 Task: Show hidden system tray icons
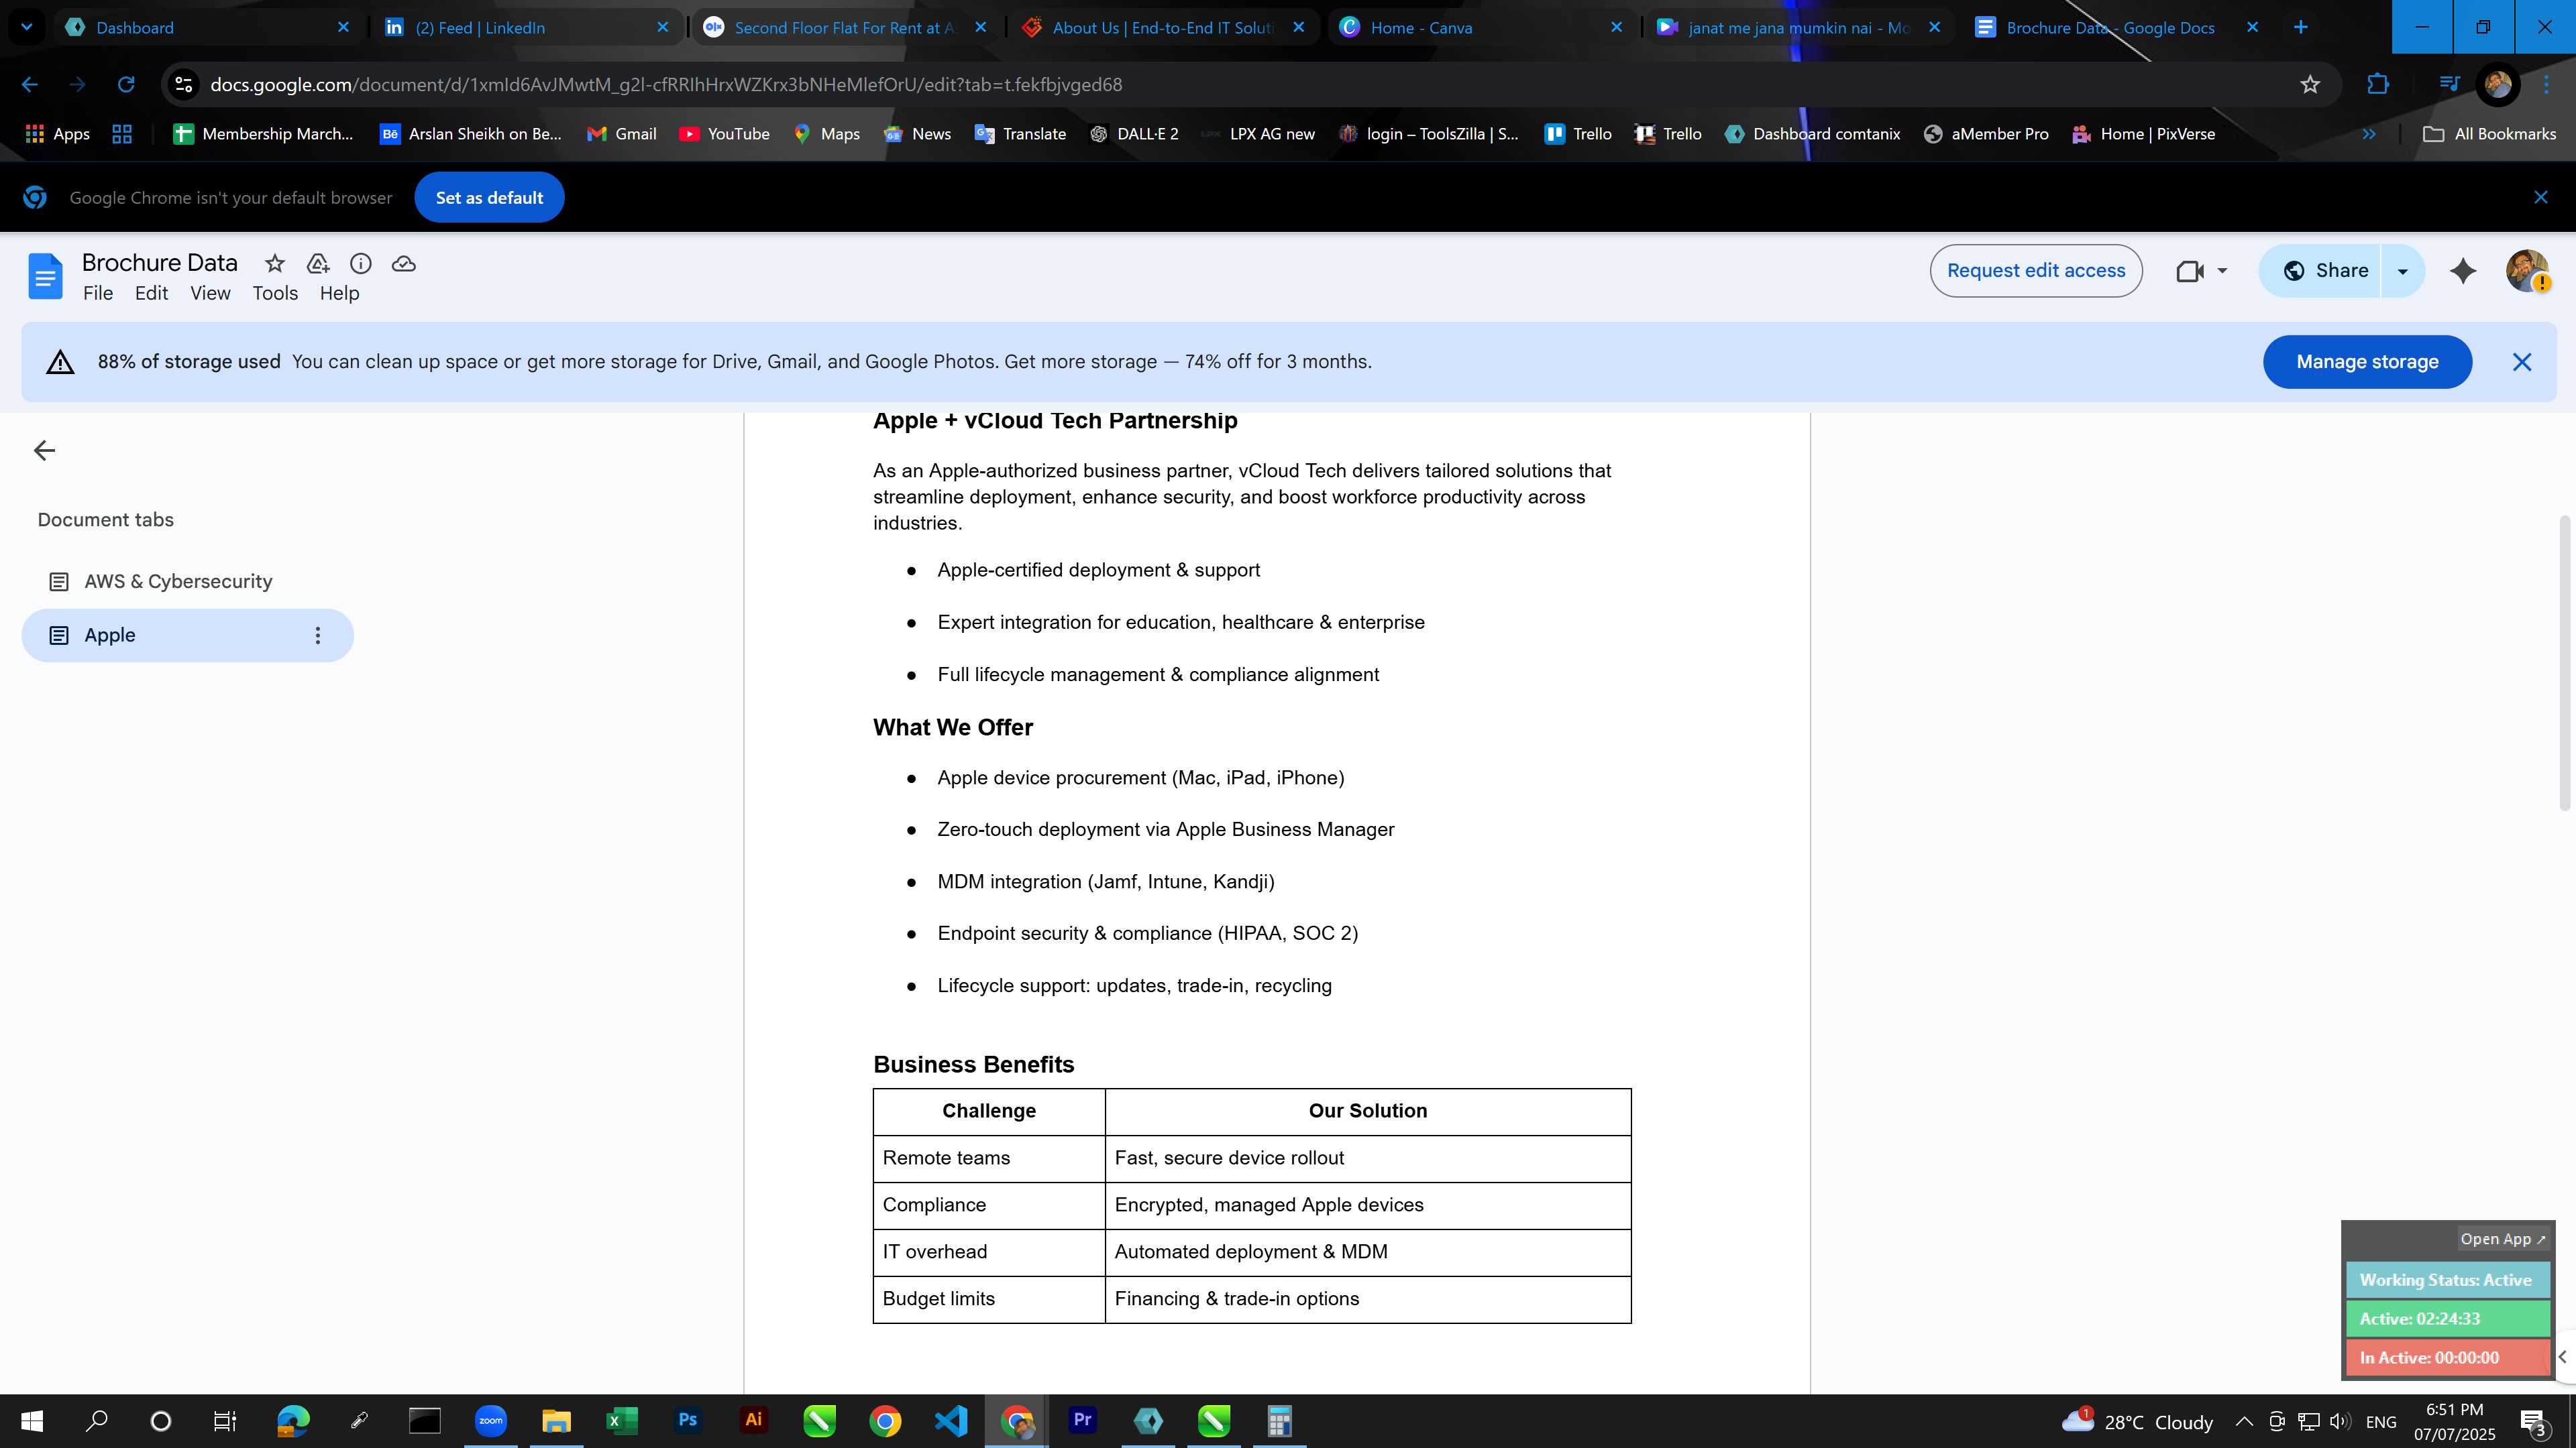[2244, 1422]
